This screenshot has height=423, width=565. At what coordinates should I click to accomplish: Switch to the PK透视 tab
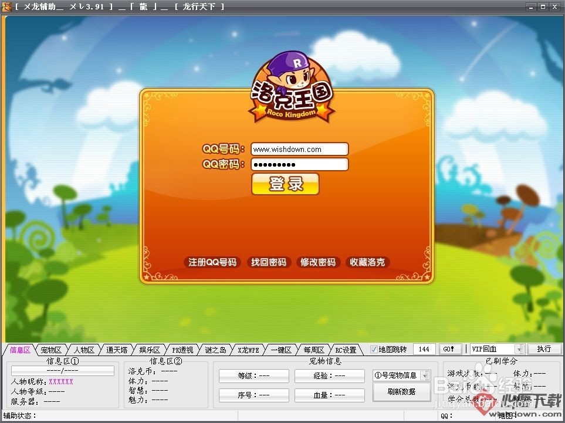[x=182, y=348]
